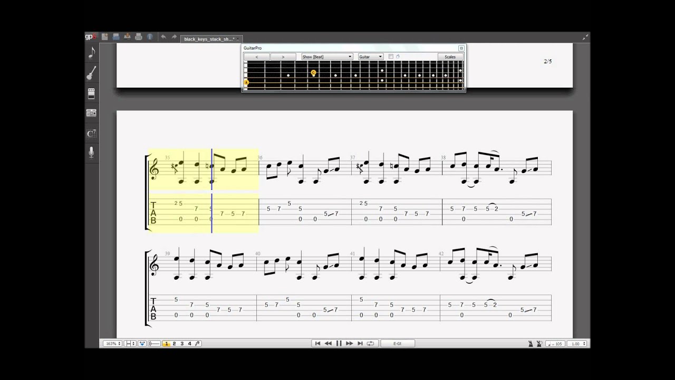Toggle the count-in metronome icon

tap(539, 344)
